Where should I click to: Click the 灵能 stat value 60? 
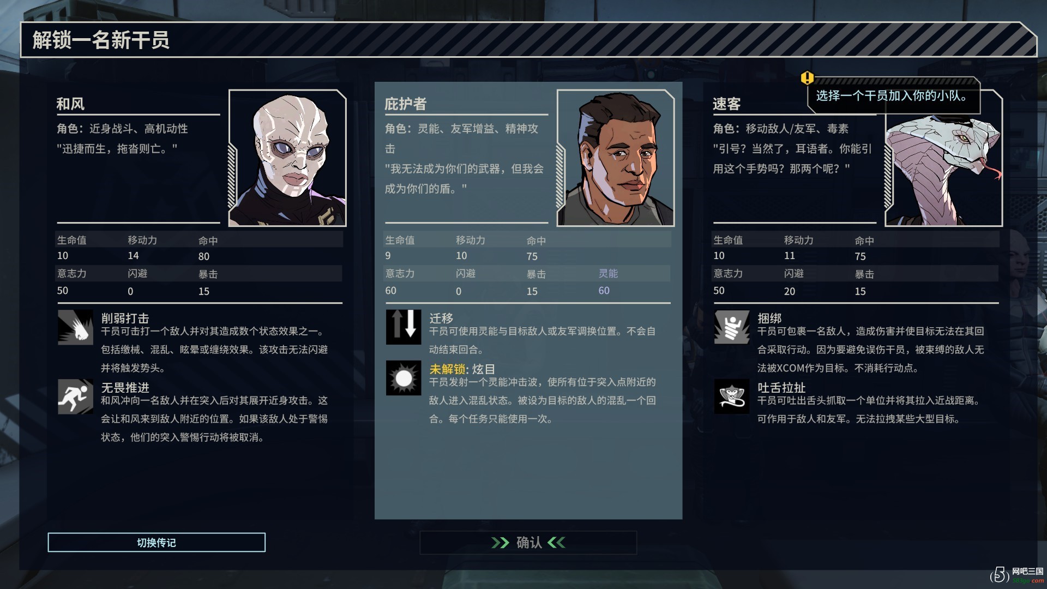click(x=604, y=291)
